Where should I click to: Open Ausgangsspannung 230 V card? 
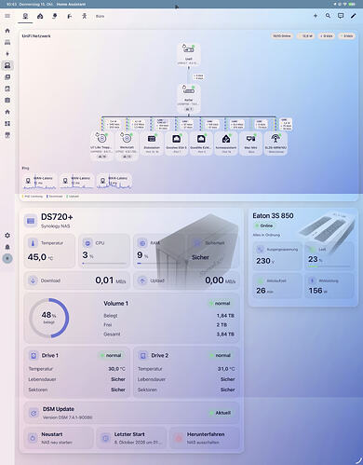click(277, 256)
